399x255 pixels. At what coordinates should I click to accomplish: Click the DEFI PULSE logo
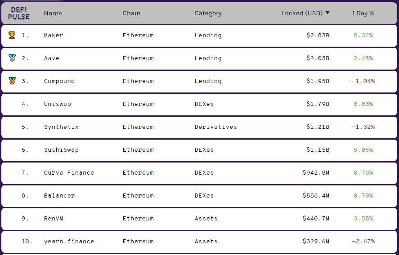click(18, 13)
